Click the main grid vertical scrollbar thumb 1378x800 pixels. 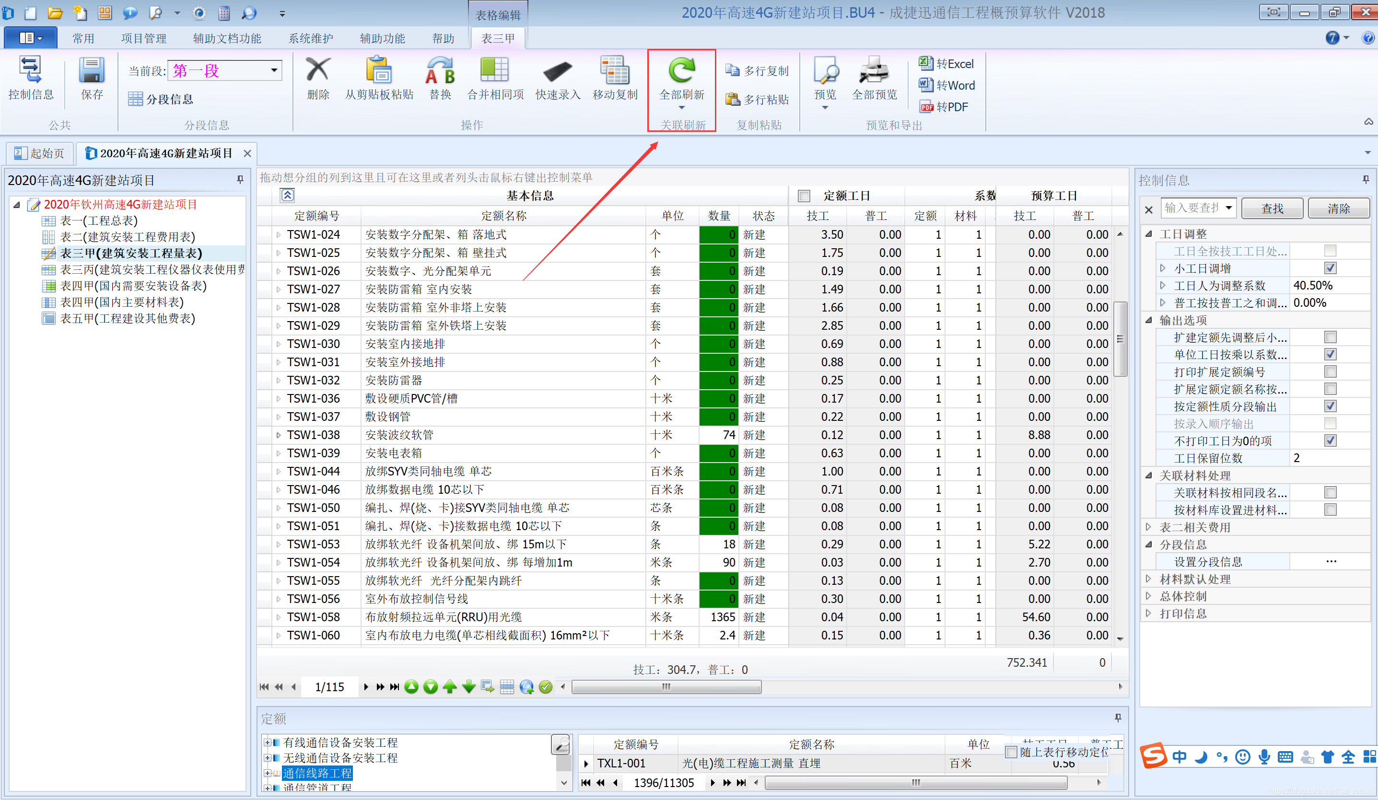point(1120,339)
